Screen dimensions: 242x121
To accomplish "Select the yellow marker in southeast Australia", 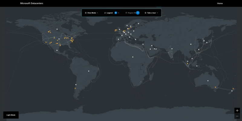I will point(215,87).
